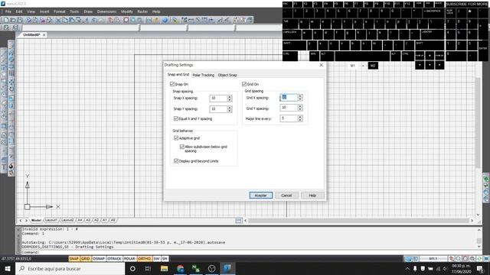Open the Modify menu

[x=127, y=11]
